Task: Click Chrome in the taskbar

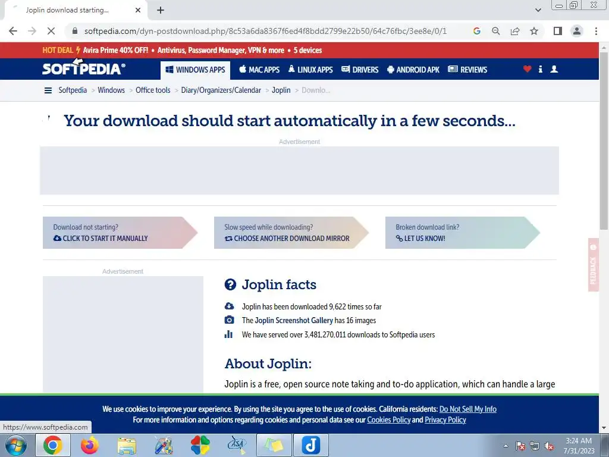Action: (53, 445)
